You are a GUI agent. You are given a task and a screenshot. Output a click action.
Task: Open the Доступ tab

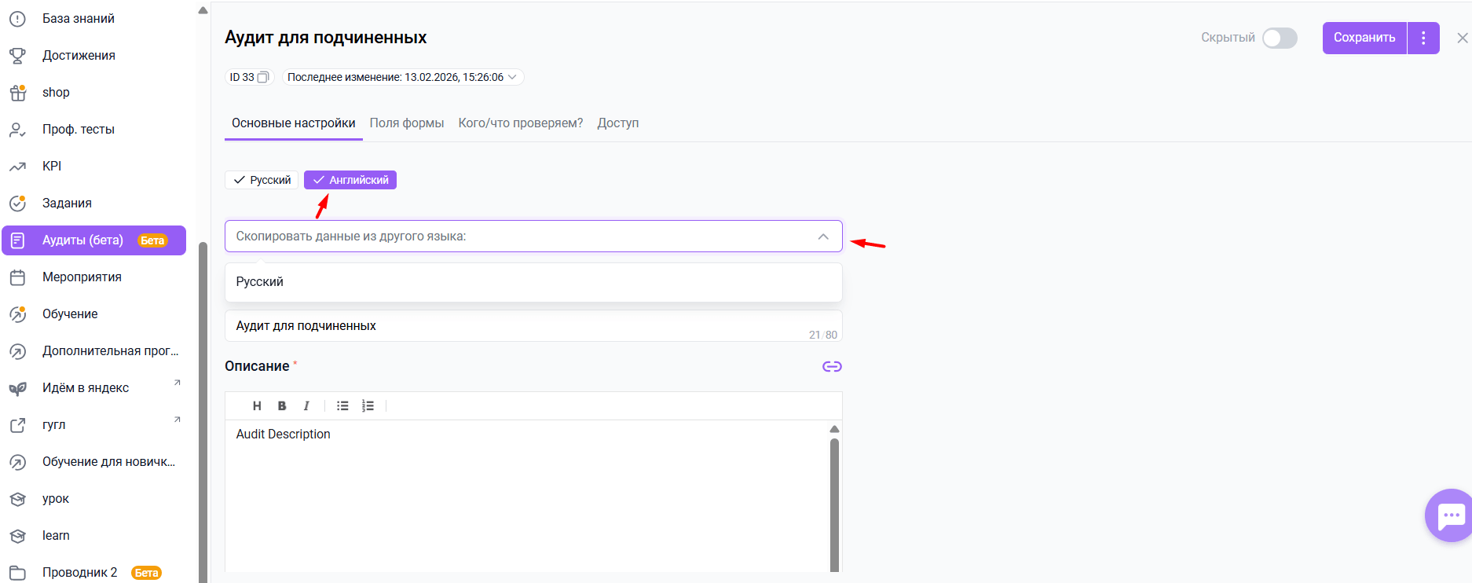tap(617, 123)
